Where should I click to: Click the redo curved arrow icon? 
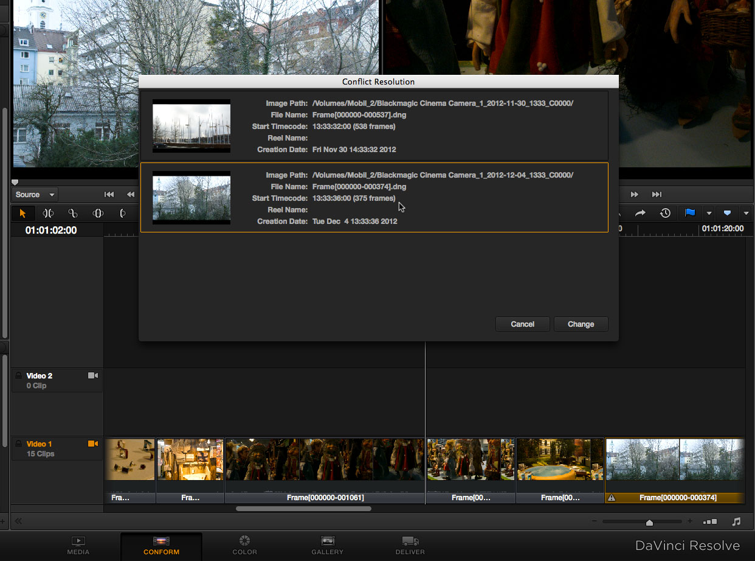[x=641, y=213]
